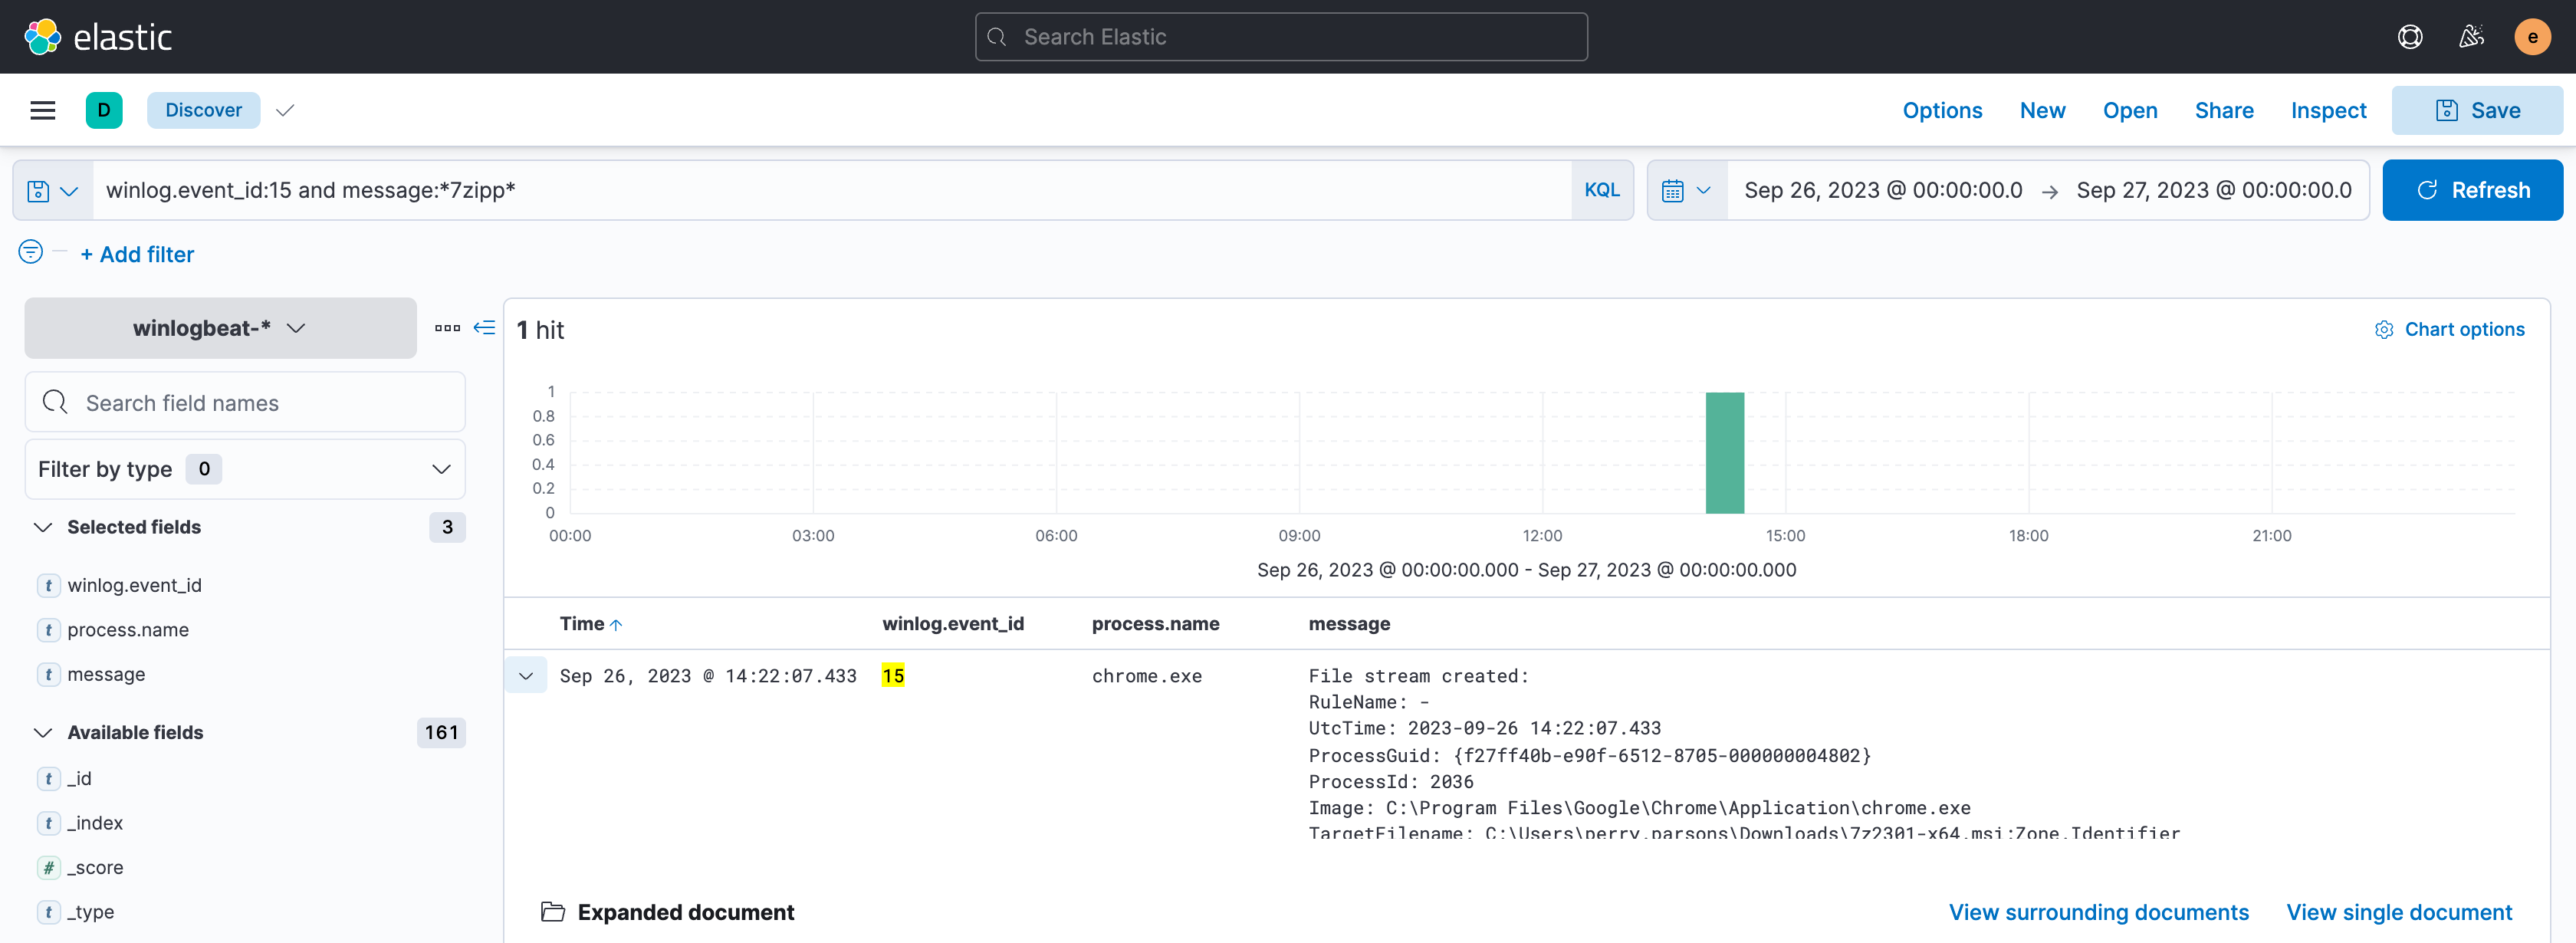Click the message column header

[1348, 624]
